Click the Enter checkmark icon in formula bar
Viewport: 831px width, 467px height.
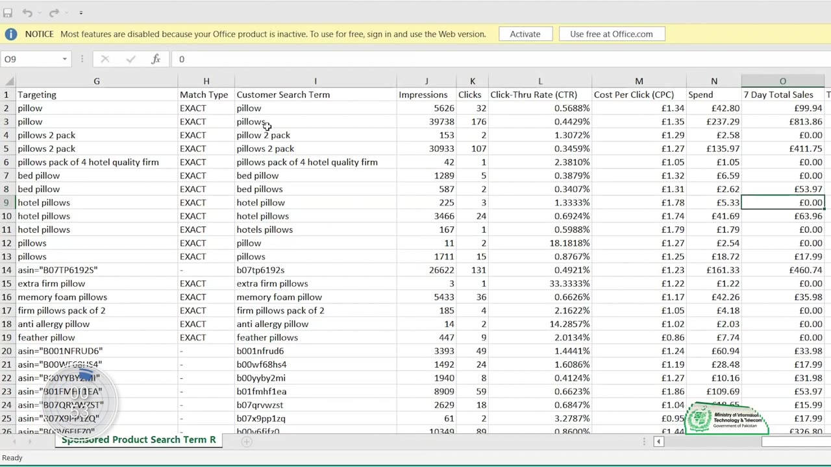coord(130,59)
